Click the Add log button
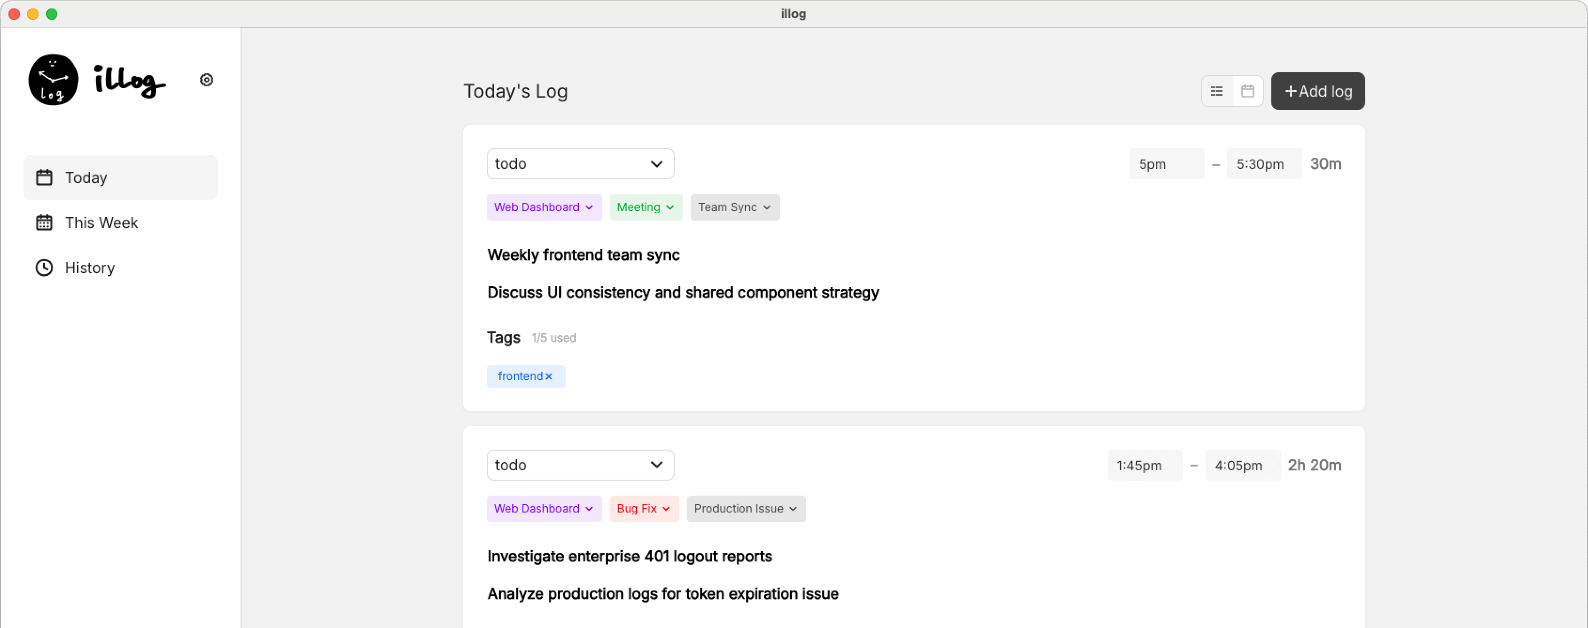 coord(1318,91)
